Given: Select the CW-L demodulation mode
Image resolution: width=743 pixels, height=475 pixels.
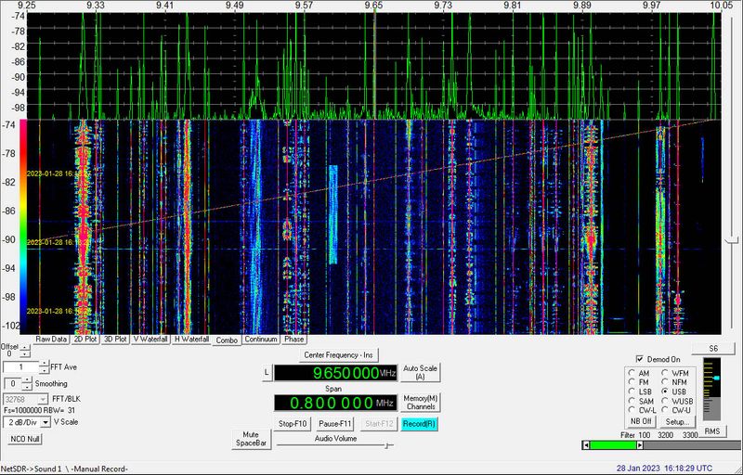Looking at the screenshot, I should 632,410.
